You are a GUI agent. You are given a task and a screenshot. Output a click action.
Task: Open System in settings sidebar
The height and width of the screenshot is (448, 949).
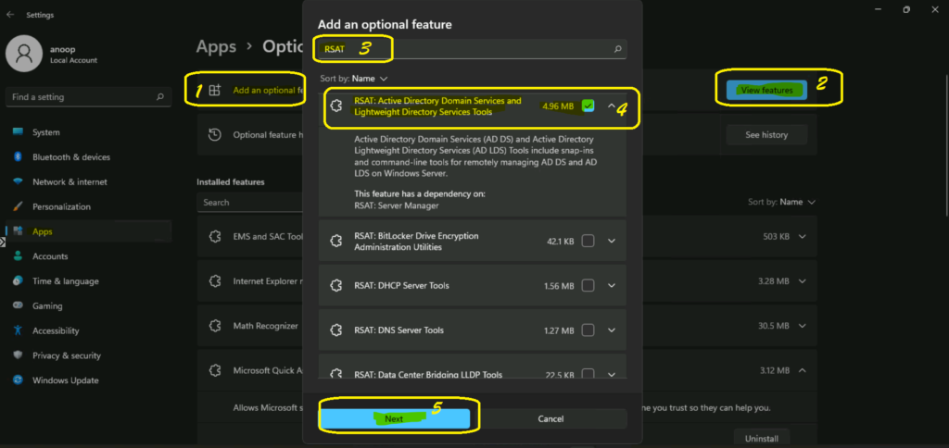pos(88,131)
